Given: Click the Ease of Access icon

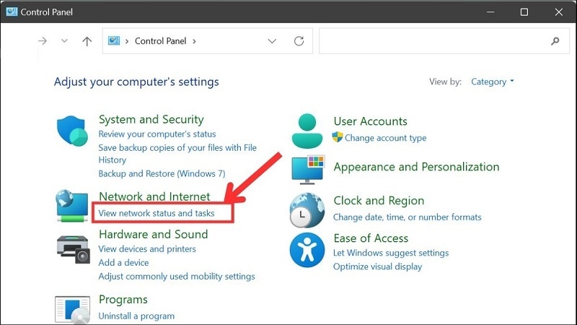Looking at the screenshot, I should pyautogui.click(x=307, y=250).
